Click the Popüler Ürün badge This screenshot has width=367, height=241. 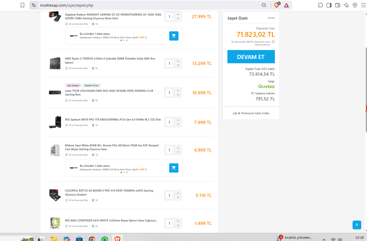tap(92, 85)
